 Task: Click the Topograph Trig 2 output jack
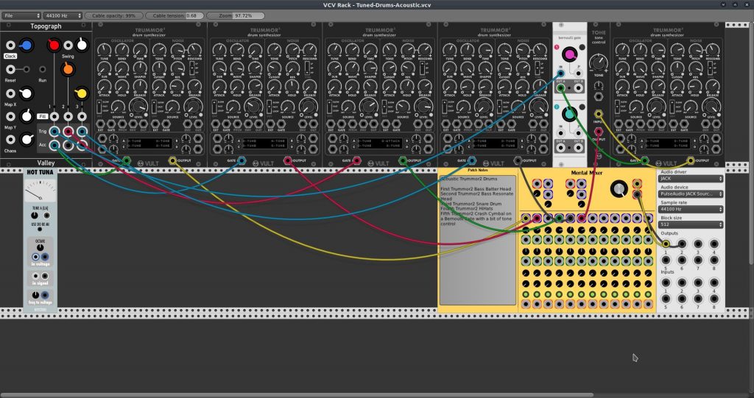point(68,131)
